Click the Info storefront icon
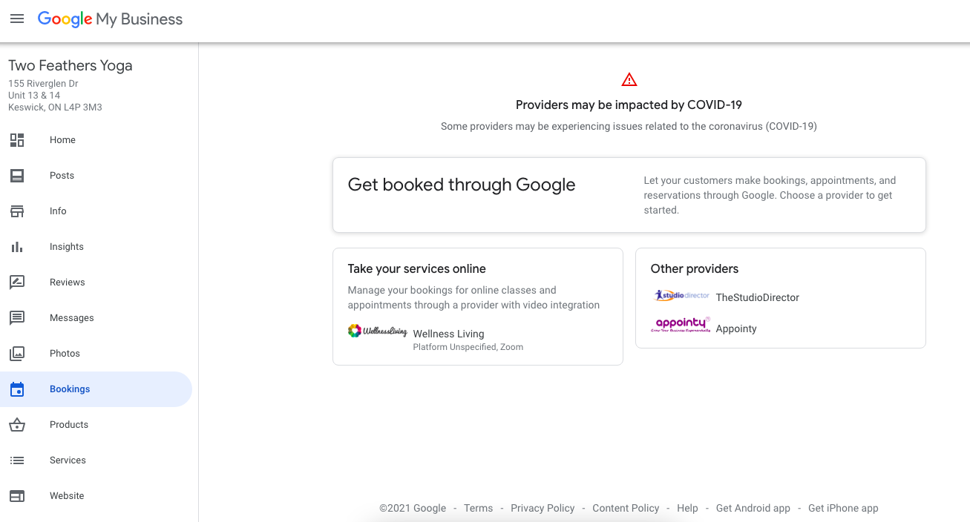 point(17,211)
